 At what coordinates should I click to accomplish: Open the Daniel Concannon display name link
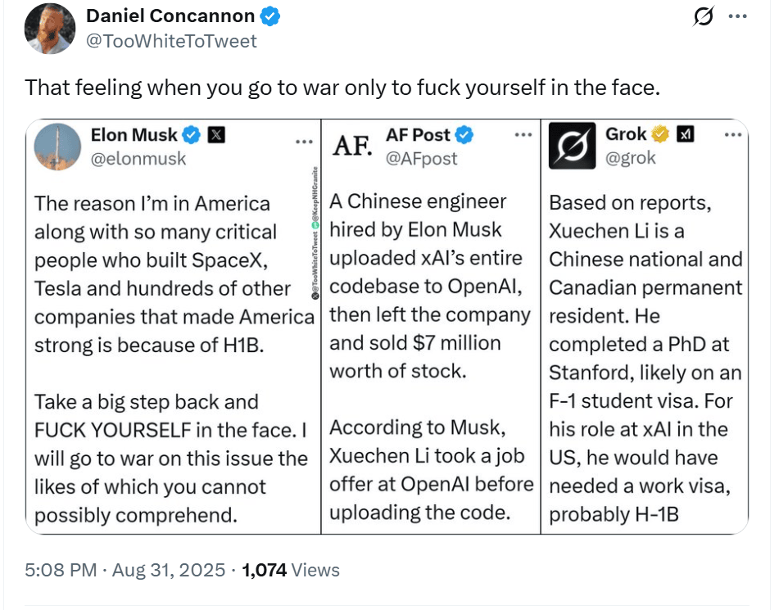[x=170, y=16]
